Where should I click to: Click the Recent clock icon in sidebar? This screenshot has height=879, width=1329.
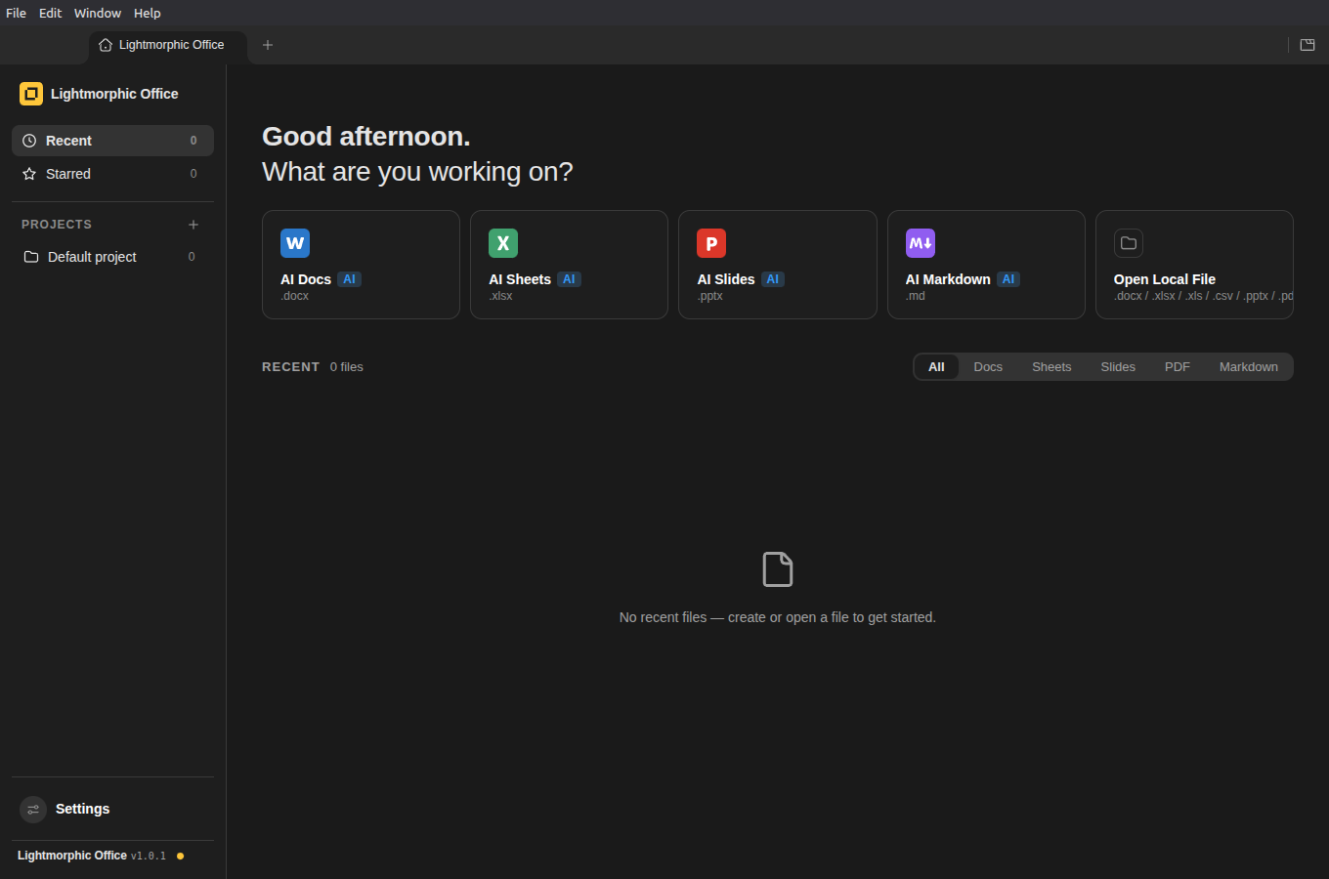(x=29, y=141)
